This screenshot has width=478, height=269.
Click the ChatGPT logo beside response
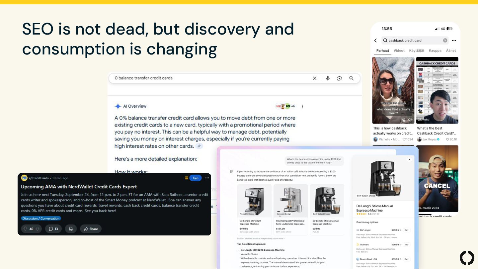[x=231, y=171]
